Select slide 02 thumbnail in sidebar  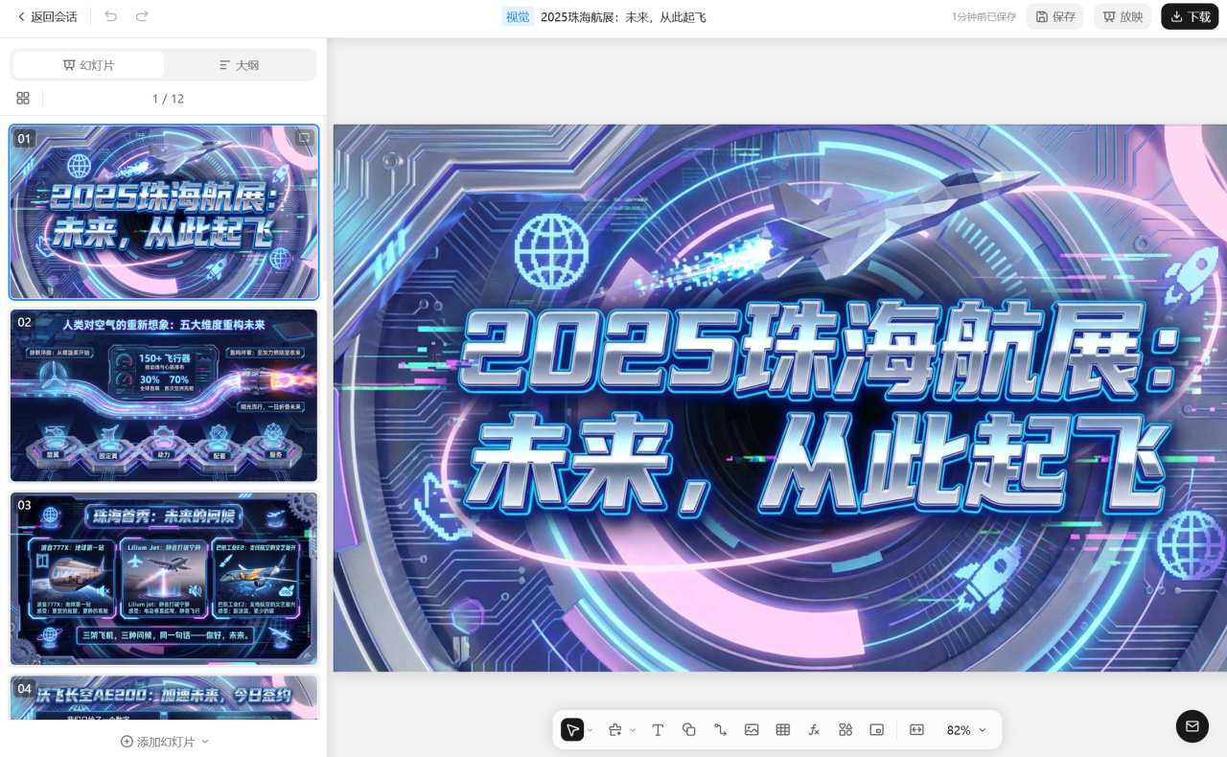pos(163,395)
